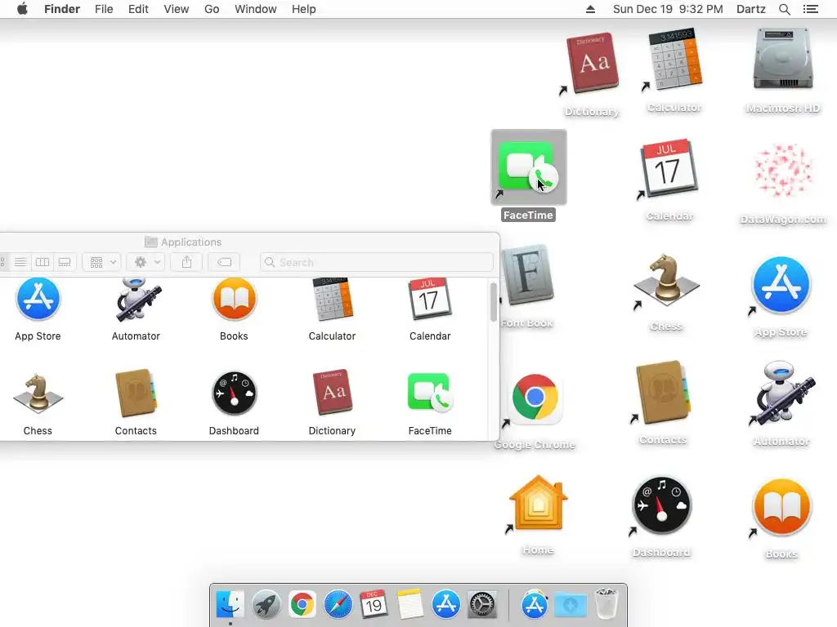Select the Font Book desktop shortcut

[x=527, y=276]
